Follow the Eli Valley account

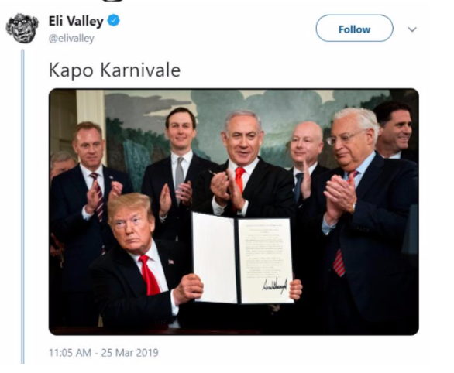coord(354,29)
